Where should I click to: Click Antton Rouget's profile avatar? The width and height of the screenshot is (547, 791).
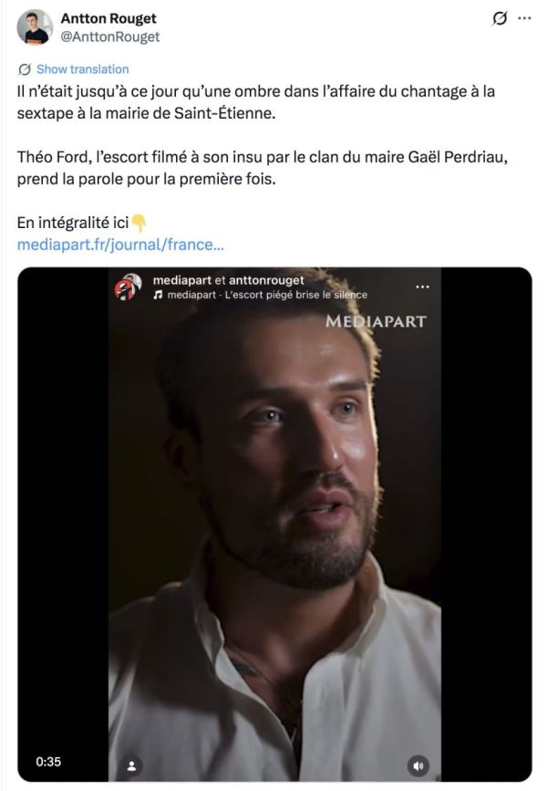point(35,27)
